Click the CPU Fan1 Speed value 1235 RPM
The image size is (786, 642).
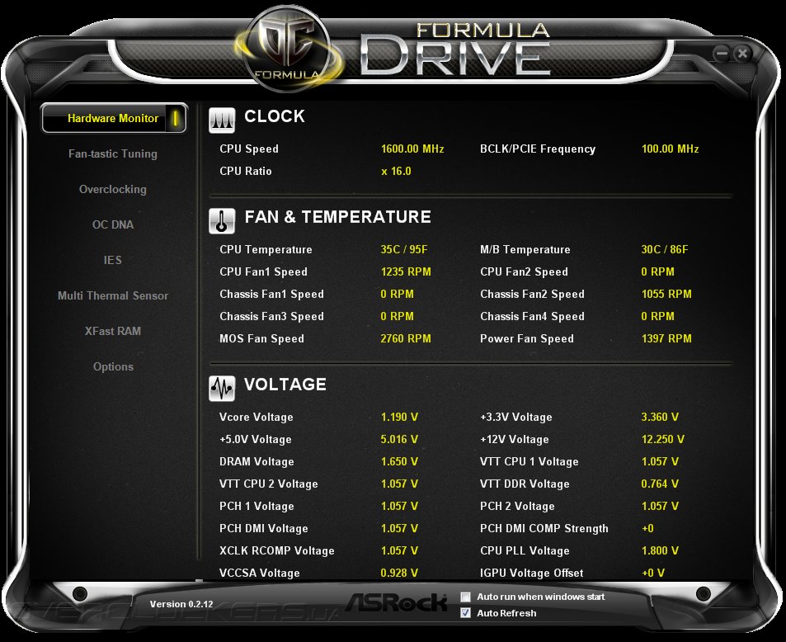coord(406,271)
